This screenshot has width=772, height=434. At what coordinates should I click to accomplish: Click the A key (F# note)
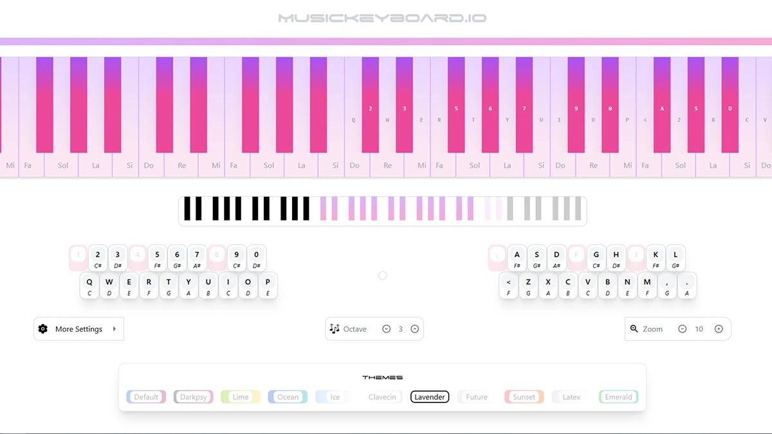click(x=517, y=258)
